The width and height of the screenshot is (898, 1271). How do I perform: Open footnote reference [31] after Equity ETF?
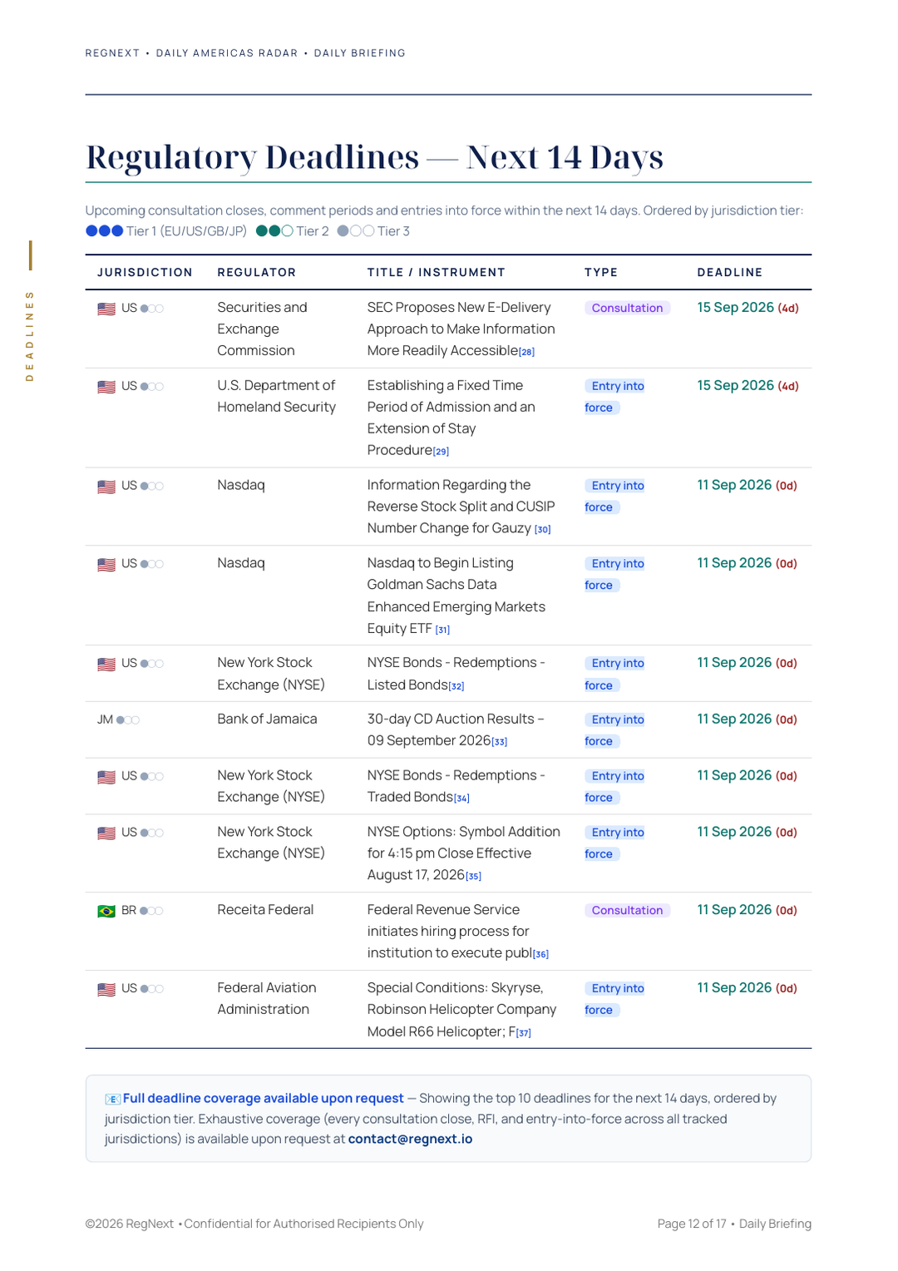pos(442,631)
